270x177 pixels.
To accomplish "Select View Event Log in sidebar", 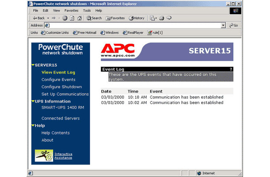I will (x=58, y=72).
